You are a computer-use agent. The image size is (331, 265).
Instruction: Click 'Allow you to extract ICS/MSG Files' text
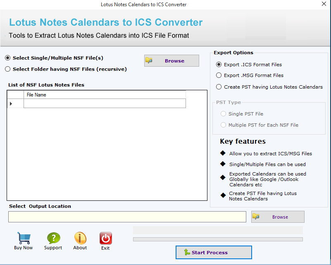[271, 154]
